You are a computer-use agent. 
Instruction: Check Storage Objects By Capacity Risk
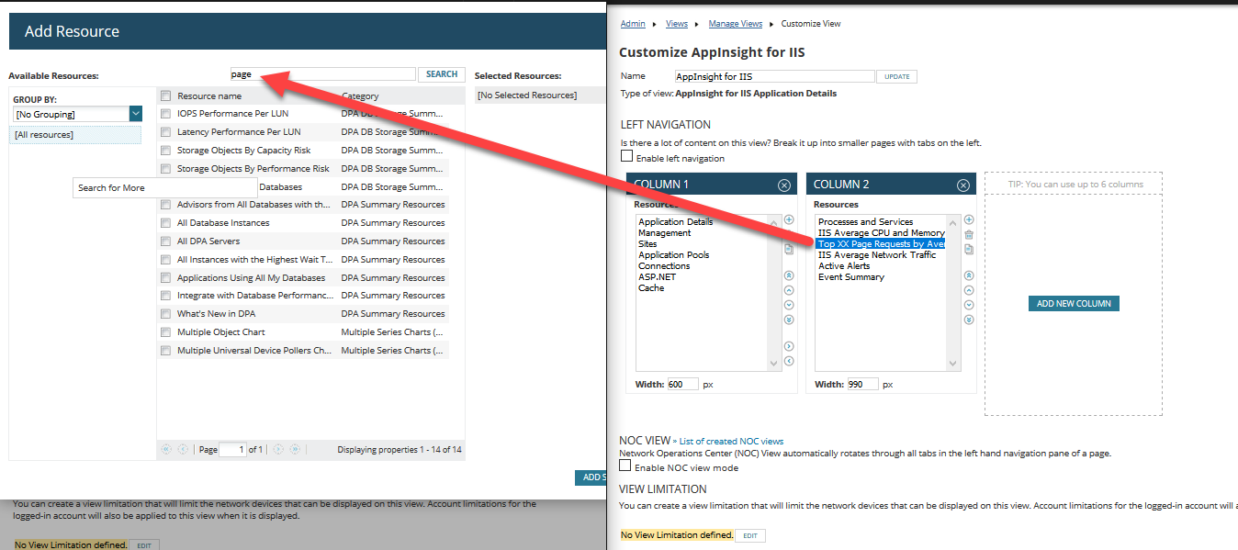[165, 151]
